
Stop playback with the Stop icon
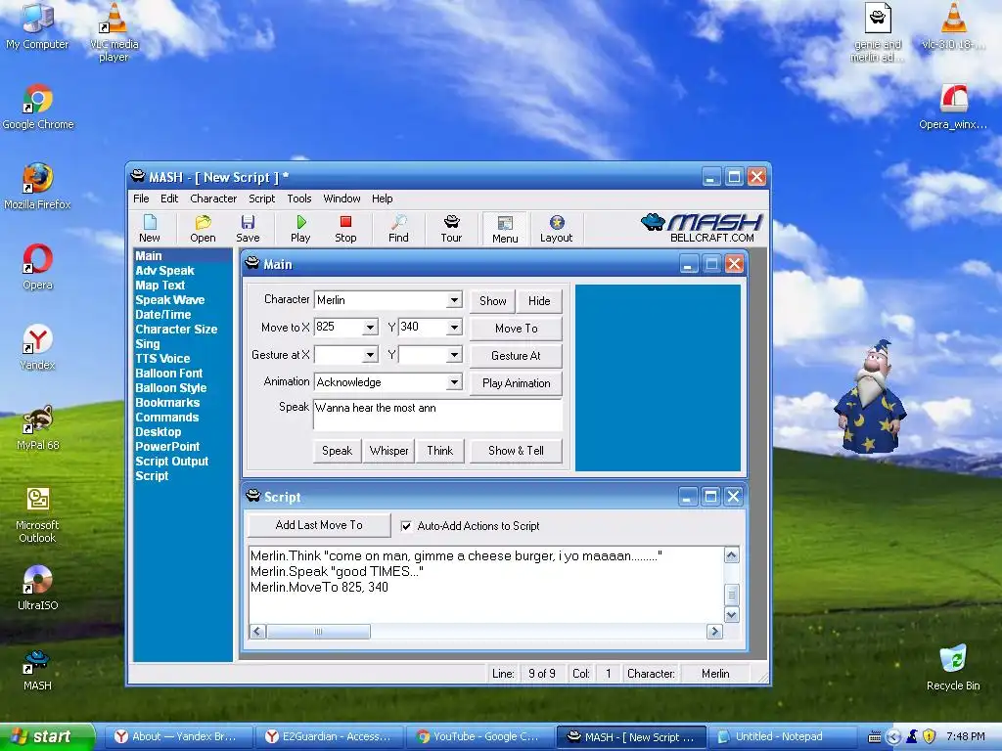[x=345, y=229]
